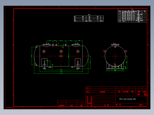The height and width of the screenshot is (115, 154).
Task: Select the right manhole on tank side view
Action: tap(76, 45)
